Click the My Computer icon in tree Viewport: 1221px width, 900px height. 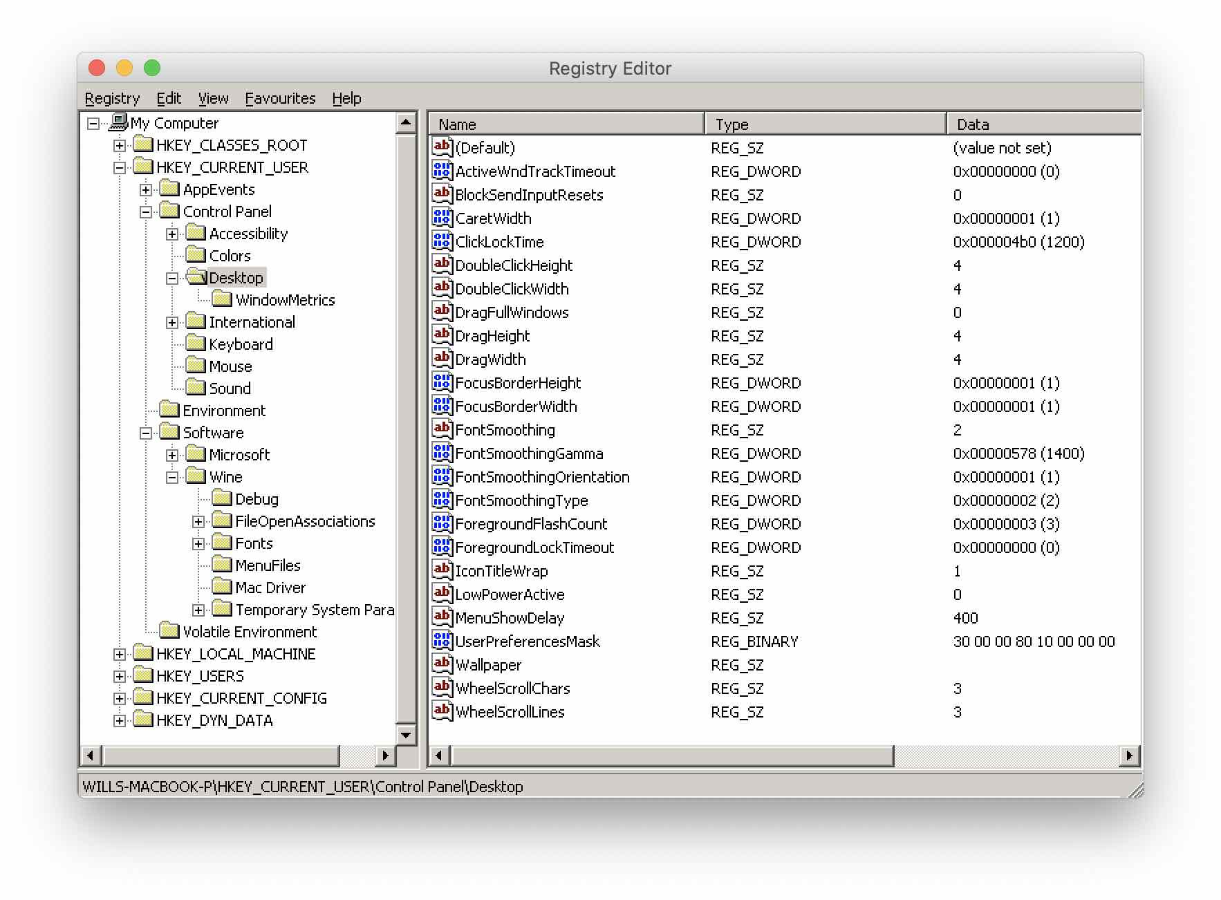click(119, 122)
